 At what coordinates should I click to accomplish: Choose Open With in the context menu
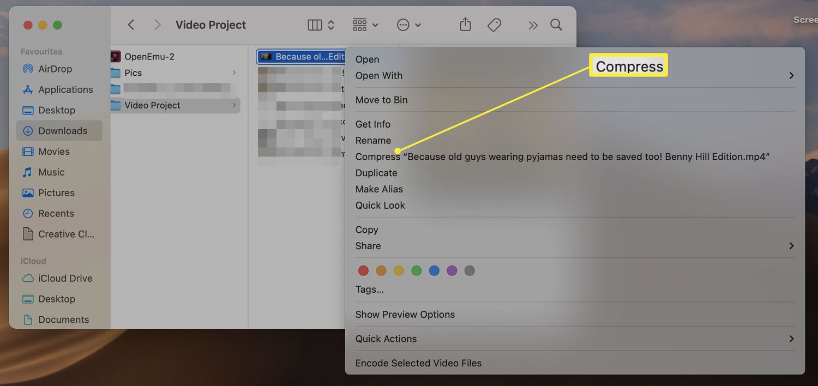pos(379,76)
